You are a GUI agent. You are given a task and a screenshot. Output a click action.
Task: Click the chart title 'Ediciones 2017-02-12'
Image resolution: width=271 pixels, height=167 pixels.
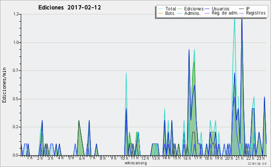tap(70, 8)
